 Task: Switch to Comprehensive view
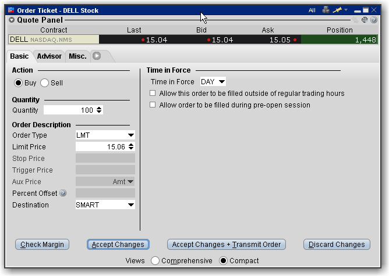pos(155,261)
